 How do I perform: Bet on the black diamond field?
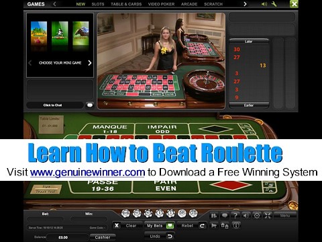[215, 129]
